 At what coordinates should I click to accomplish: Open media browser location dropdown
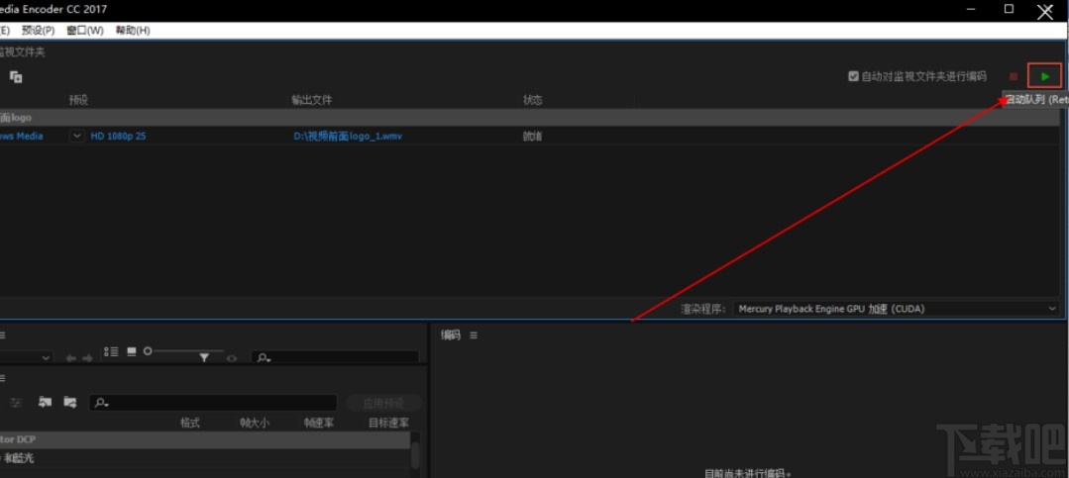pos(26,357)
